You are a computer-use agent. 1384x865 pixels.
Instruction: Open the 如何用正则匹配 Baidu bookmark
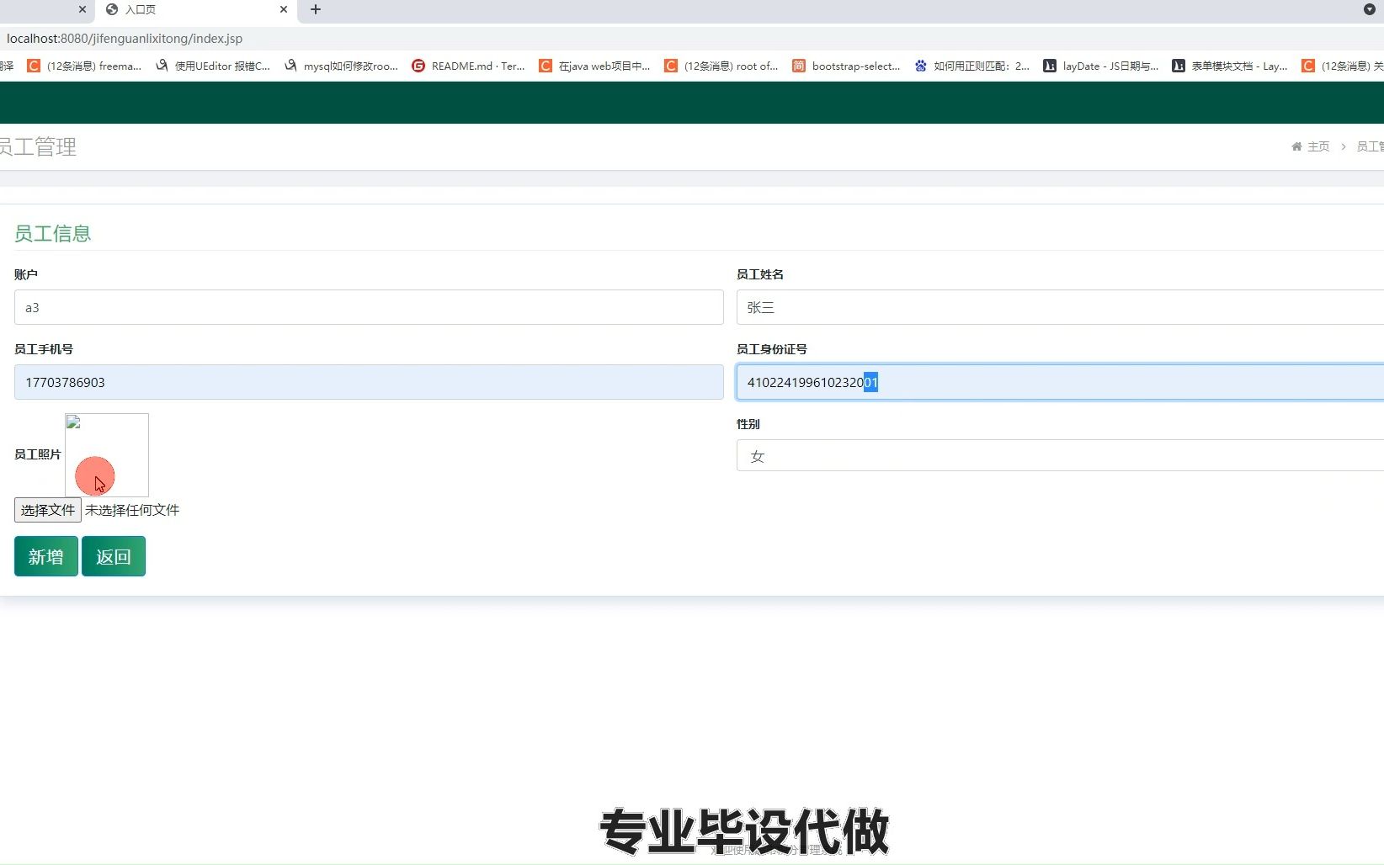coord(971,66)
